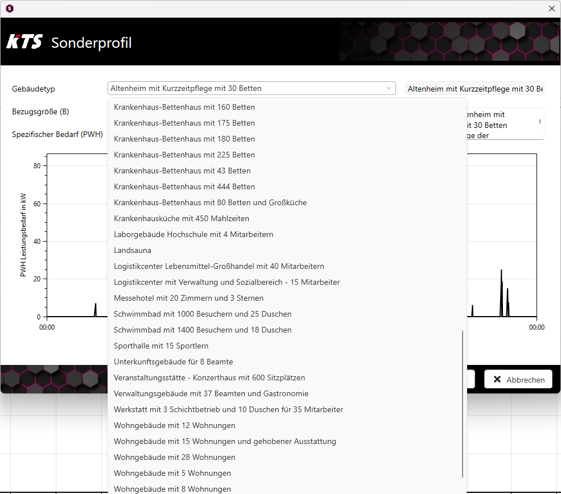
Task: Choose Krankenhaus-Bettenhaus mit 444 Betten
Action: pos(287,186)
